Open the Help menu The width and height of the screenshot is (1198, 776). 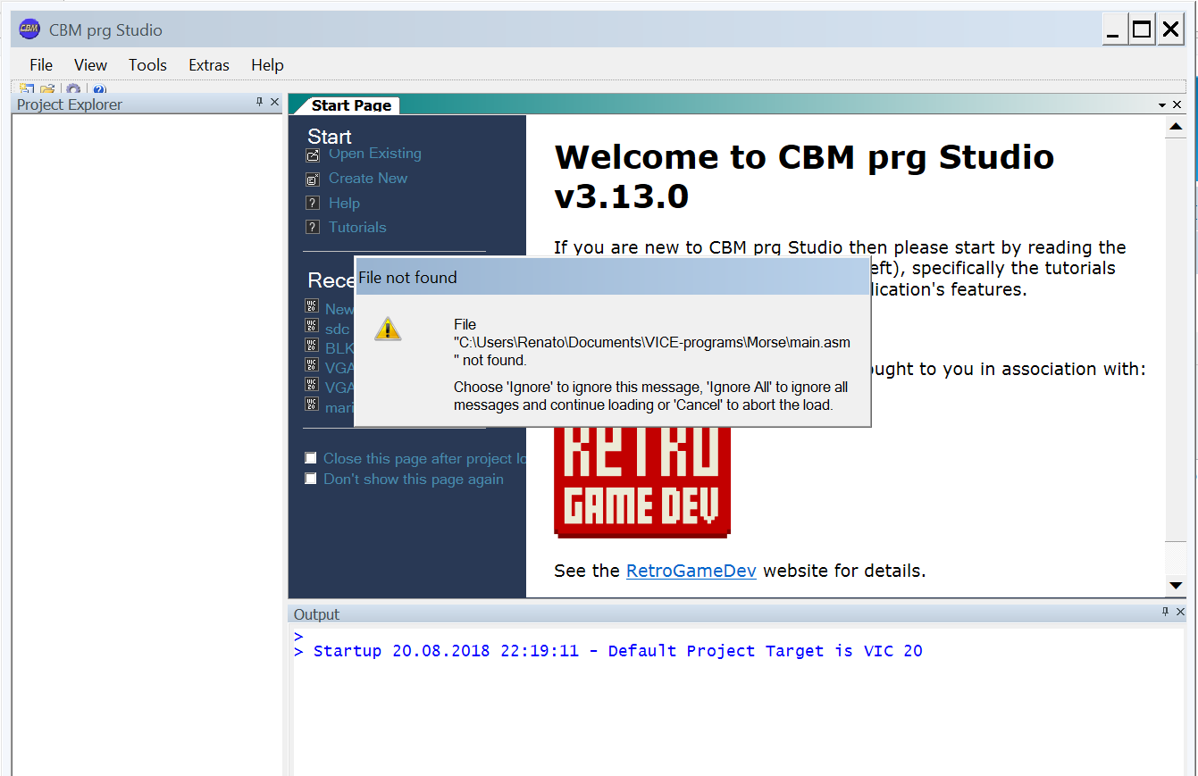click(x=267, y=65)
